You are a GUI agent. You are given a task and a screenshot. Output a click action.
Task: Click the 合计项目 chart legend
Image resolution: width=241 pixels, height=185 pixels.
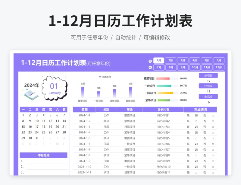click(105, 77)
